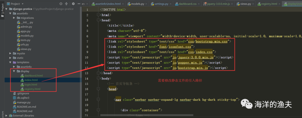Screen dimensions: 302x118
Task: Select index.html in the display folder
Action: tap(31, 80)
